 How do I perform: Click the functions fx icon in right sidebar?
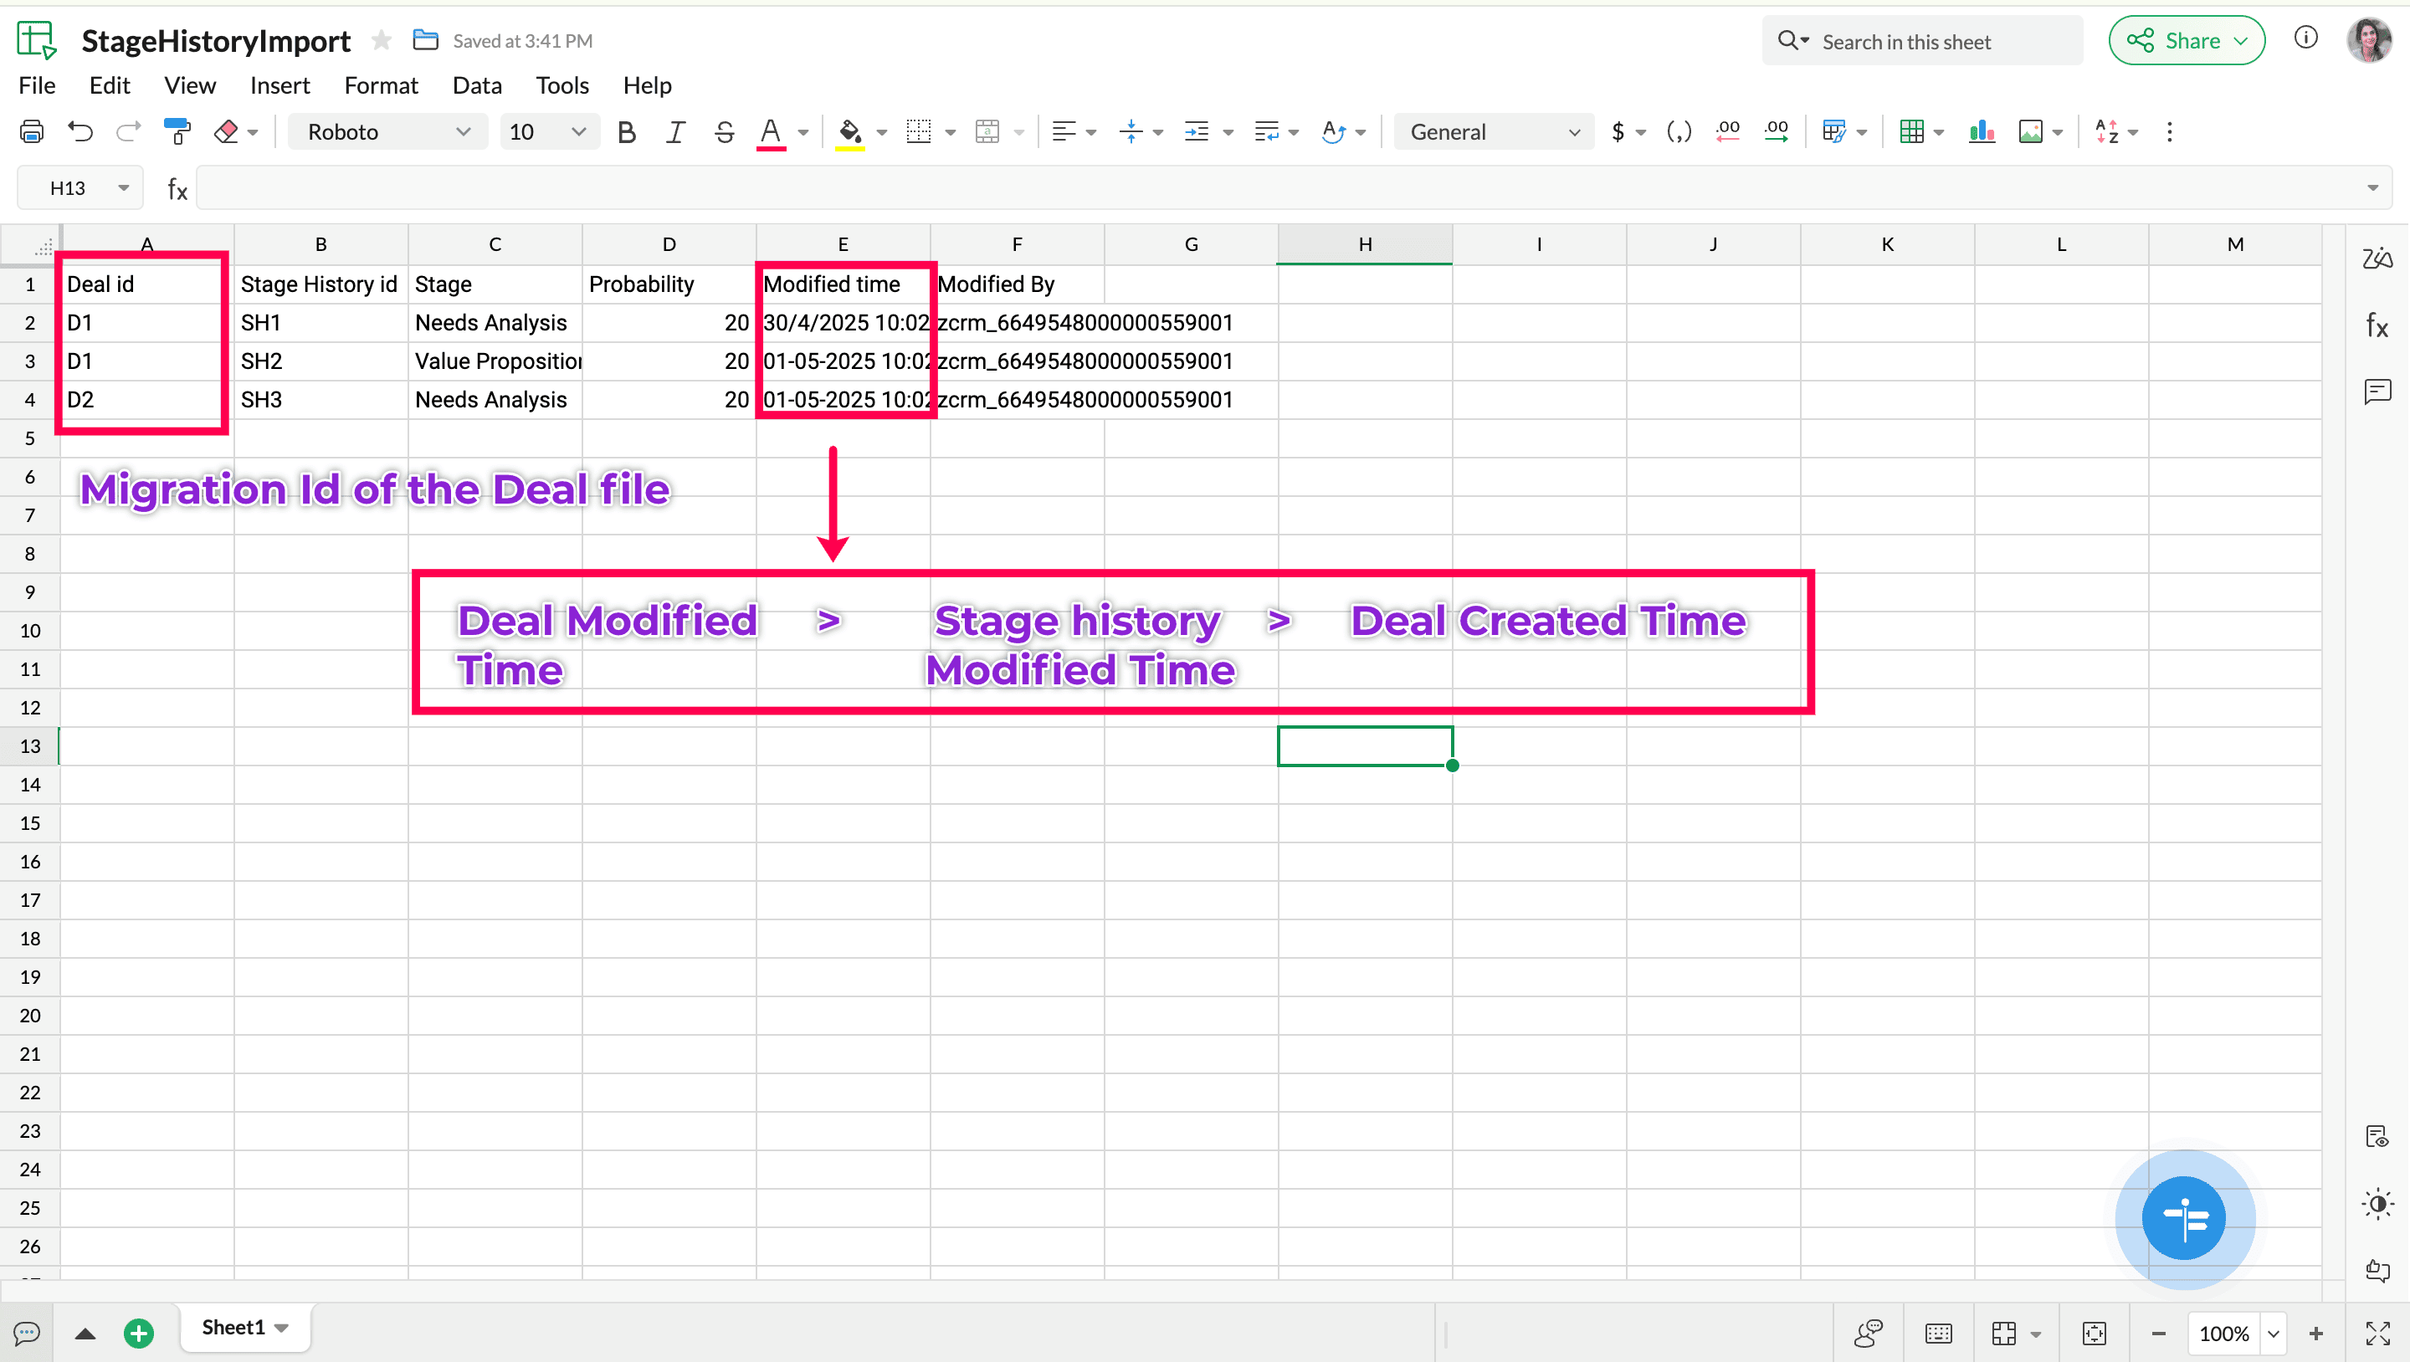pyautogui.click(x=2377, y=325)
